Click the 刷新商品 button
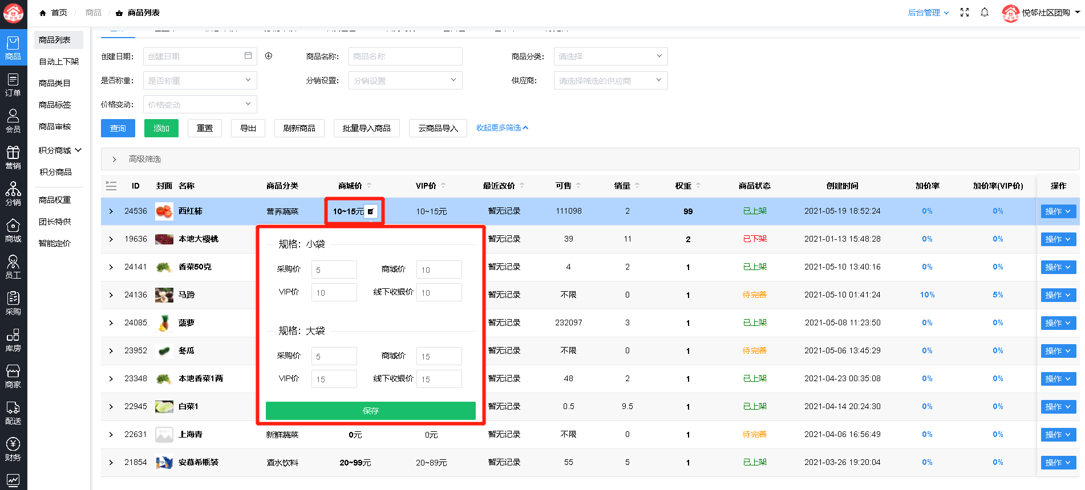 (299, 128)
